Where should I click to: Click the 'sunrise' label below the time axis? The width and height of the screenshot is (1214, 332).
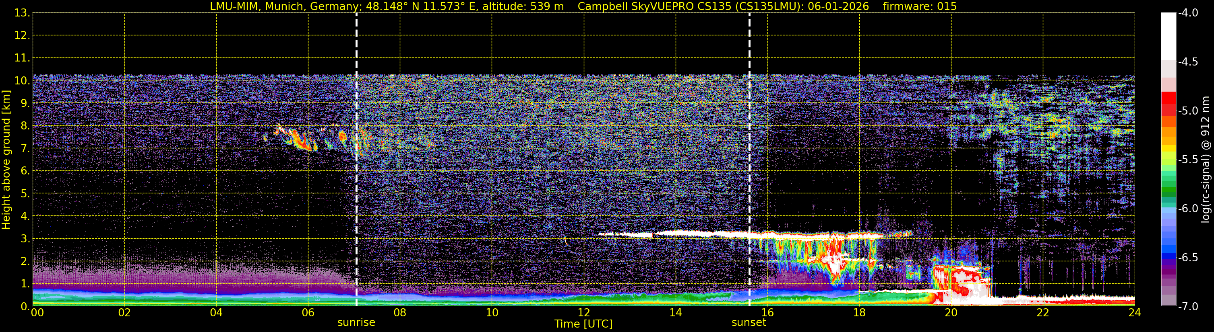pyautogui.click(x=356, y=323)
